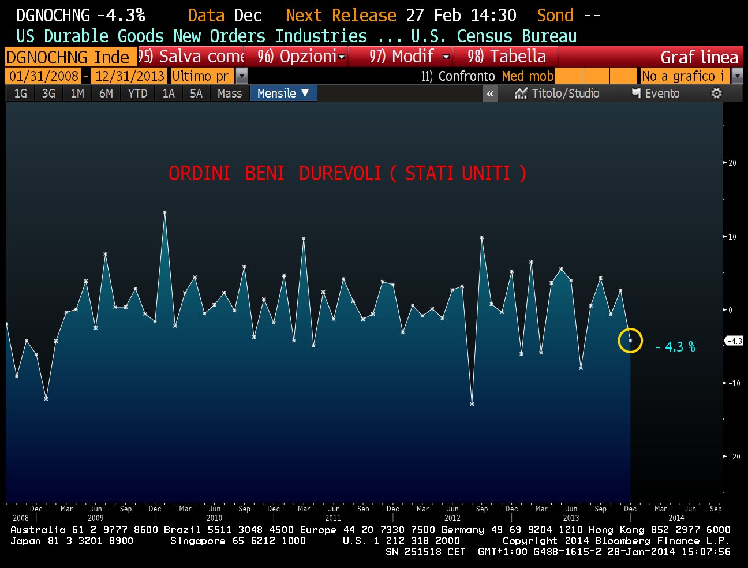This screenshot has width=748, height=568.
Task: Click the No a grafico i field
Action: 686,76
